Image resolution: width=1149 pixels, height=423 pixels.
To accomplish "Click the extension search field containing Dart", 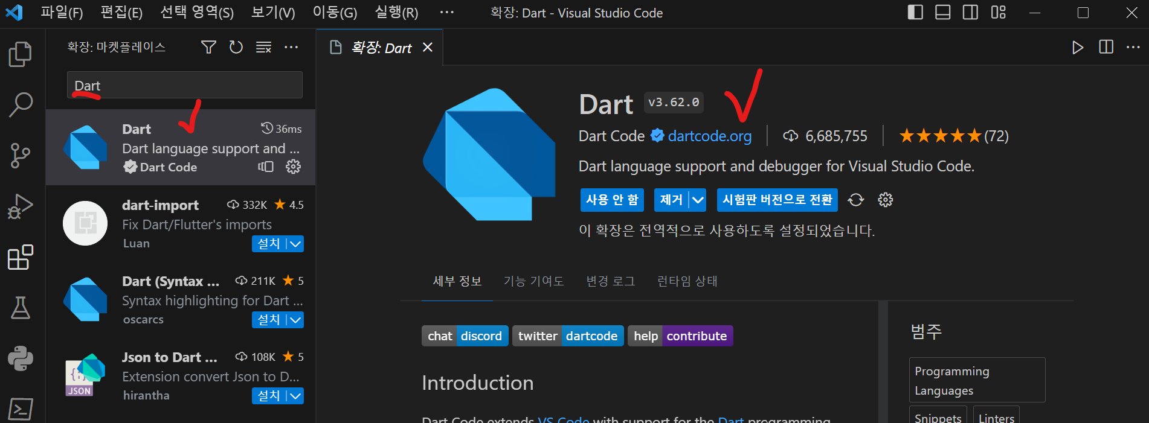I will click(x=185, y=85).
